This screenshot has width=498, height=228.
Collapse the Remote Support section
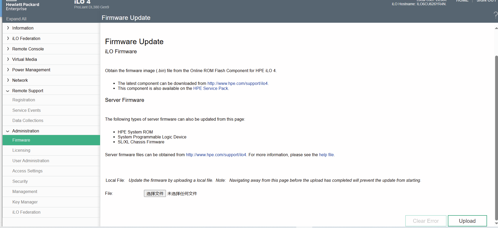point(8,91)
